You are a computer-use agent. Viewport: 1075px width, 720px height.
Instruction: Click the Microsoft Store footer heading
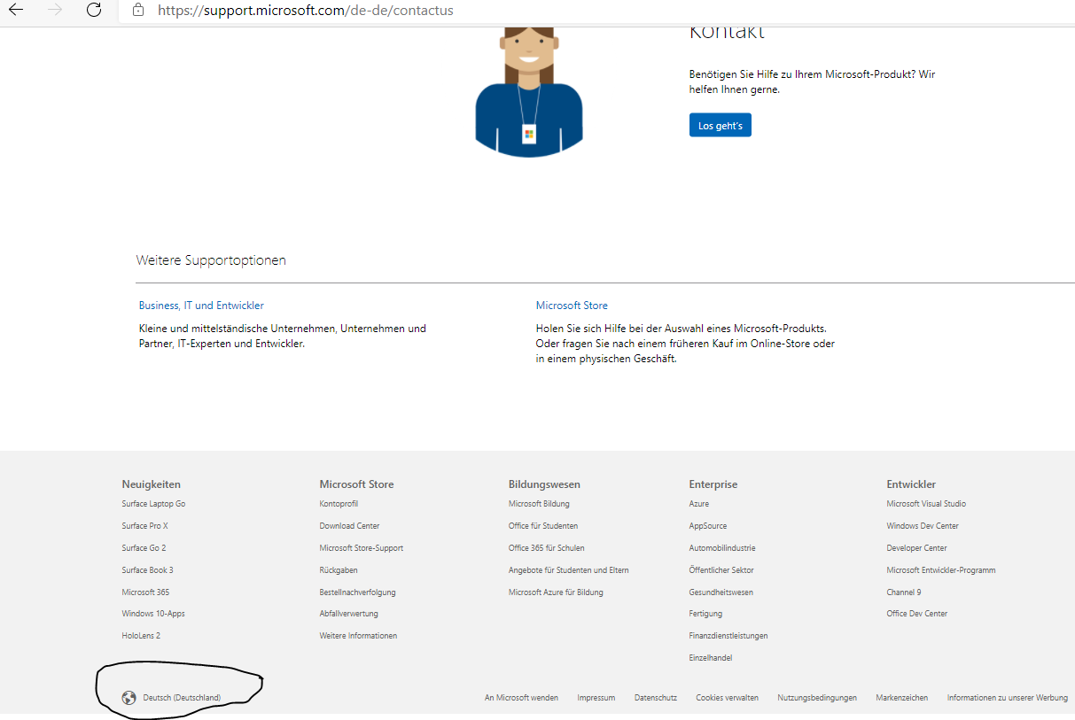[357, 484]
